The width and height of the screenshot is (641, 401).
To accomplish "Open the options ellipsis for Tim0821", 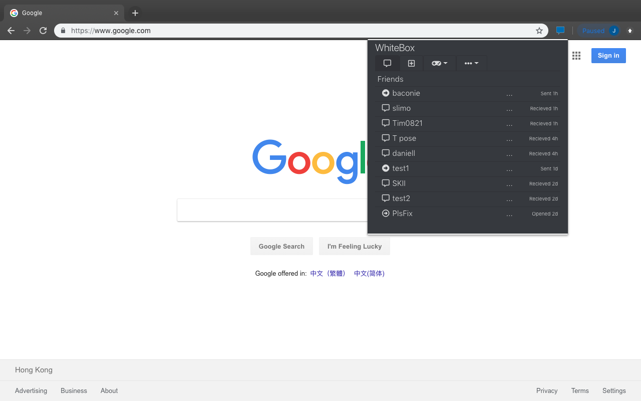I will point(509,124).
